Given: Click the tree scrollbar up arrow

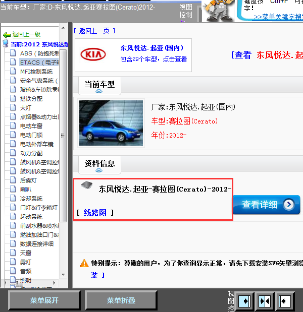Looking at the screenshot, I should pos(64,28).
